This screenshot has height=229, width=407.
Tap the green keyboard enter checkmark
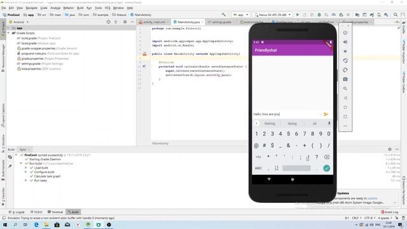pyautogui.click(x=326, y=168)
